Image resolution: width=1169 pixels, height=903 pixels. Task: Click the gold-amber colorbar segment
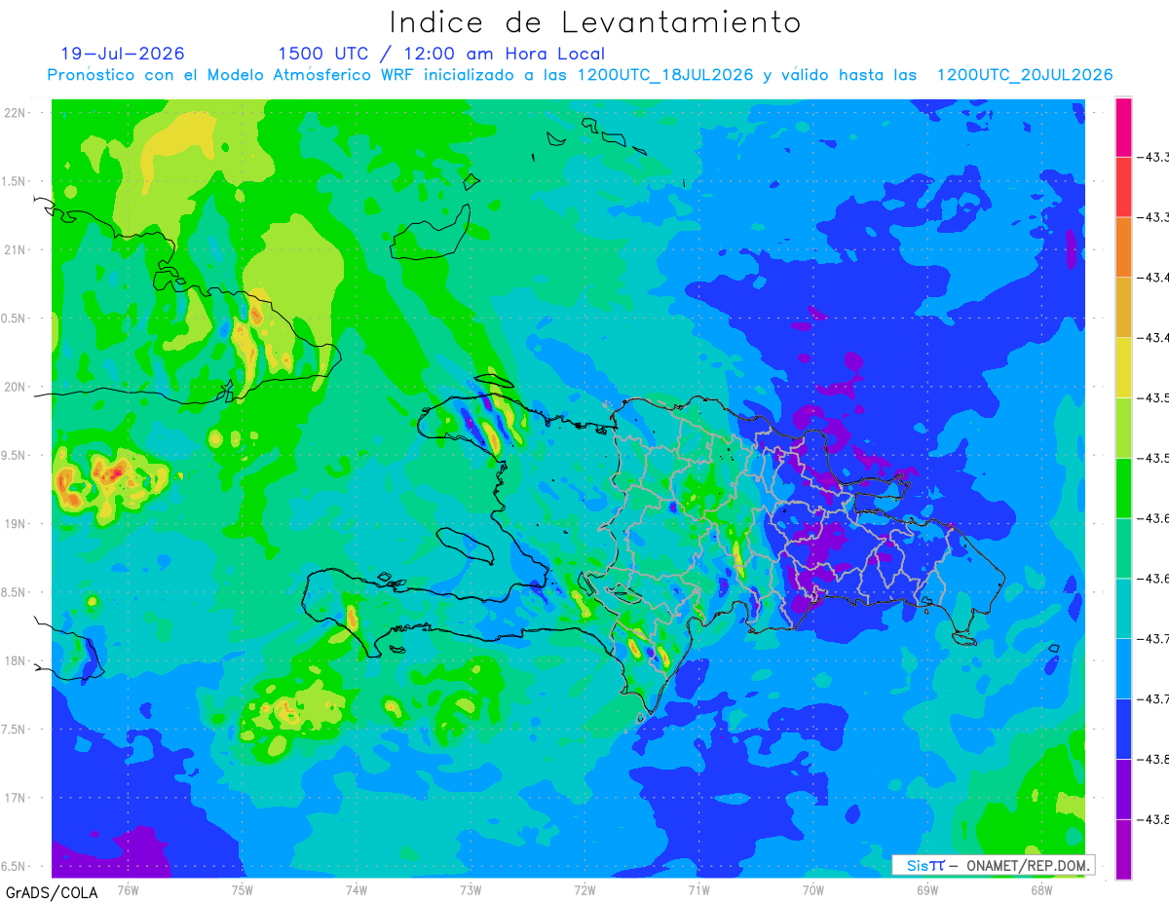point(1123,307)
